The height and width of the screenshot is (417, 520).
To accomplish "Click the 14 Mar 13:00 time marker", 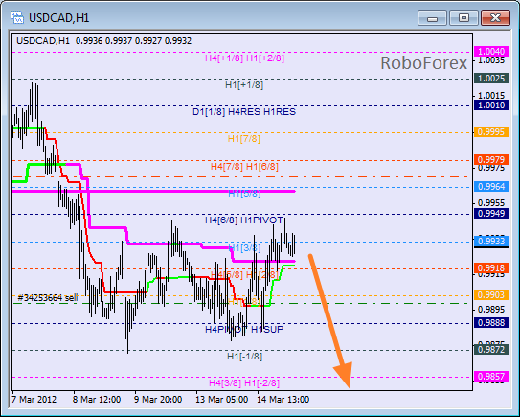I will pos(283,400).
